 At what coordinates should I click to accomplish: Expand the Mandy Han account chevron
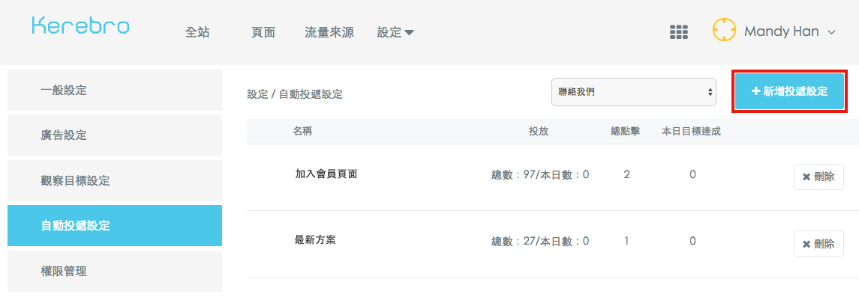831,33
